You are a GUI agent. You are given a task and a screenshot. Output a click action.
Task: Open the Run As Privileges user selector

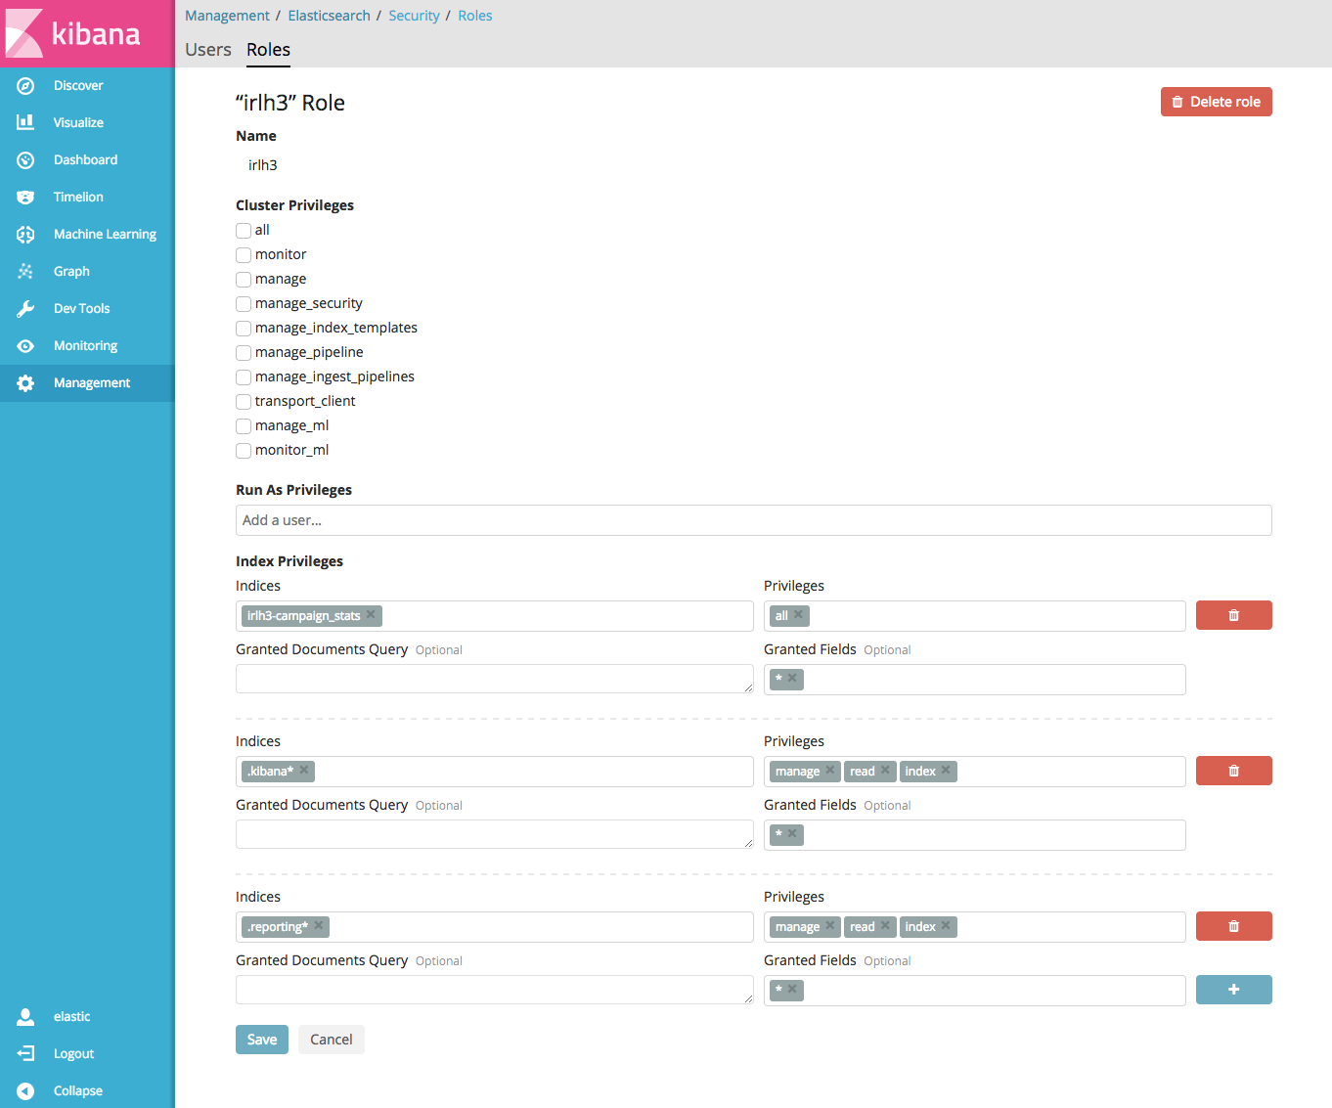point(753,520)
